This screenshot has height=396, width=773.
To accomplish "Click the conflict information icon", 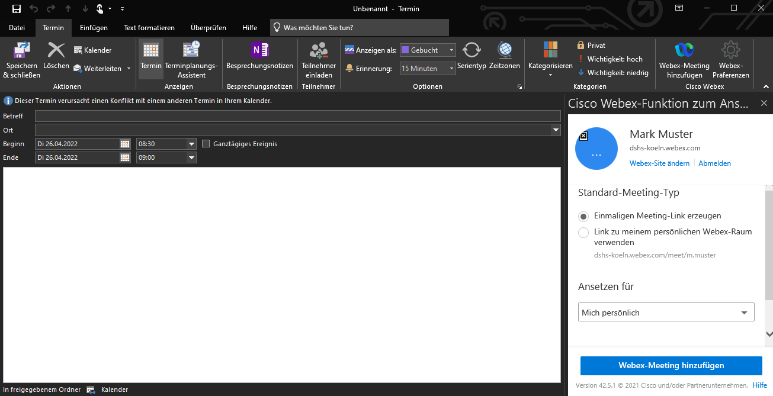I will [8, 101].
